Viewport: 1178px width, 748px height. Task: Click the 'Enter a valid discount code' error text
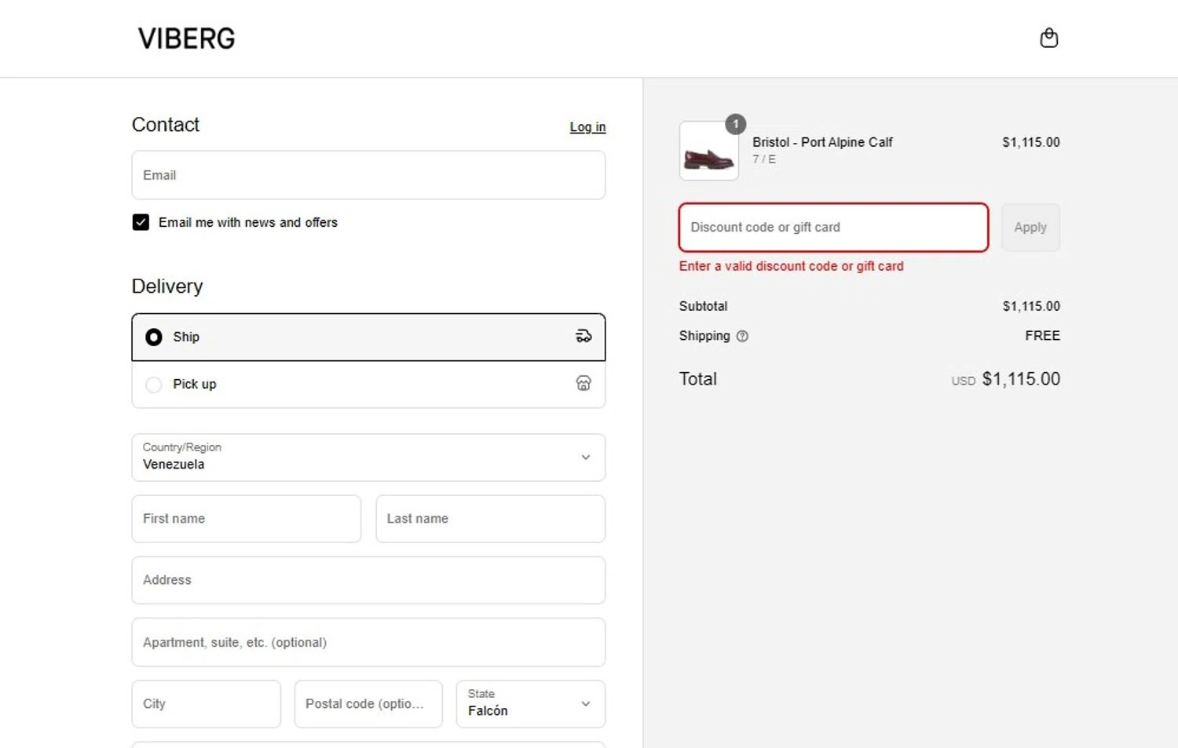tap(791, 266)
